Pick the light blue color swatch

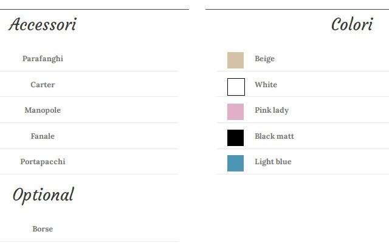coord(235,163)
